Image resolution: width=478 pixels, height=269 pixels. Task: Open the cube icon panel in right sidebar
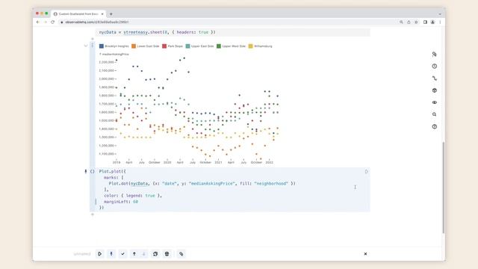435,90
